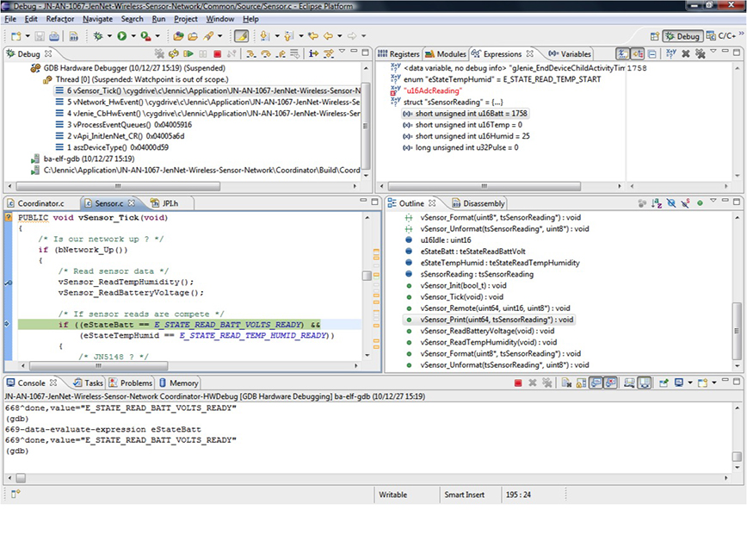
Task: Click the Debug view horizontal scrollbar thumb
Action: point(118,186)
